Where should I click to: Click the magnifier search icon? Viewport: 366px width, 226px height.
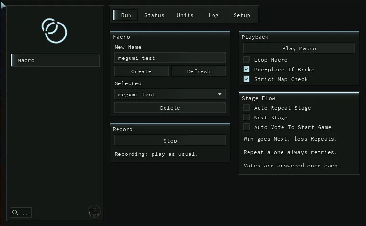tap(15, 213)
